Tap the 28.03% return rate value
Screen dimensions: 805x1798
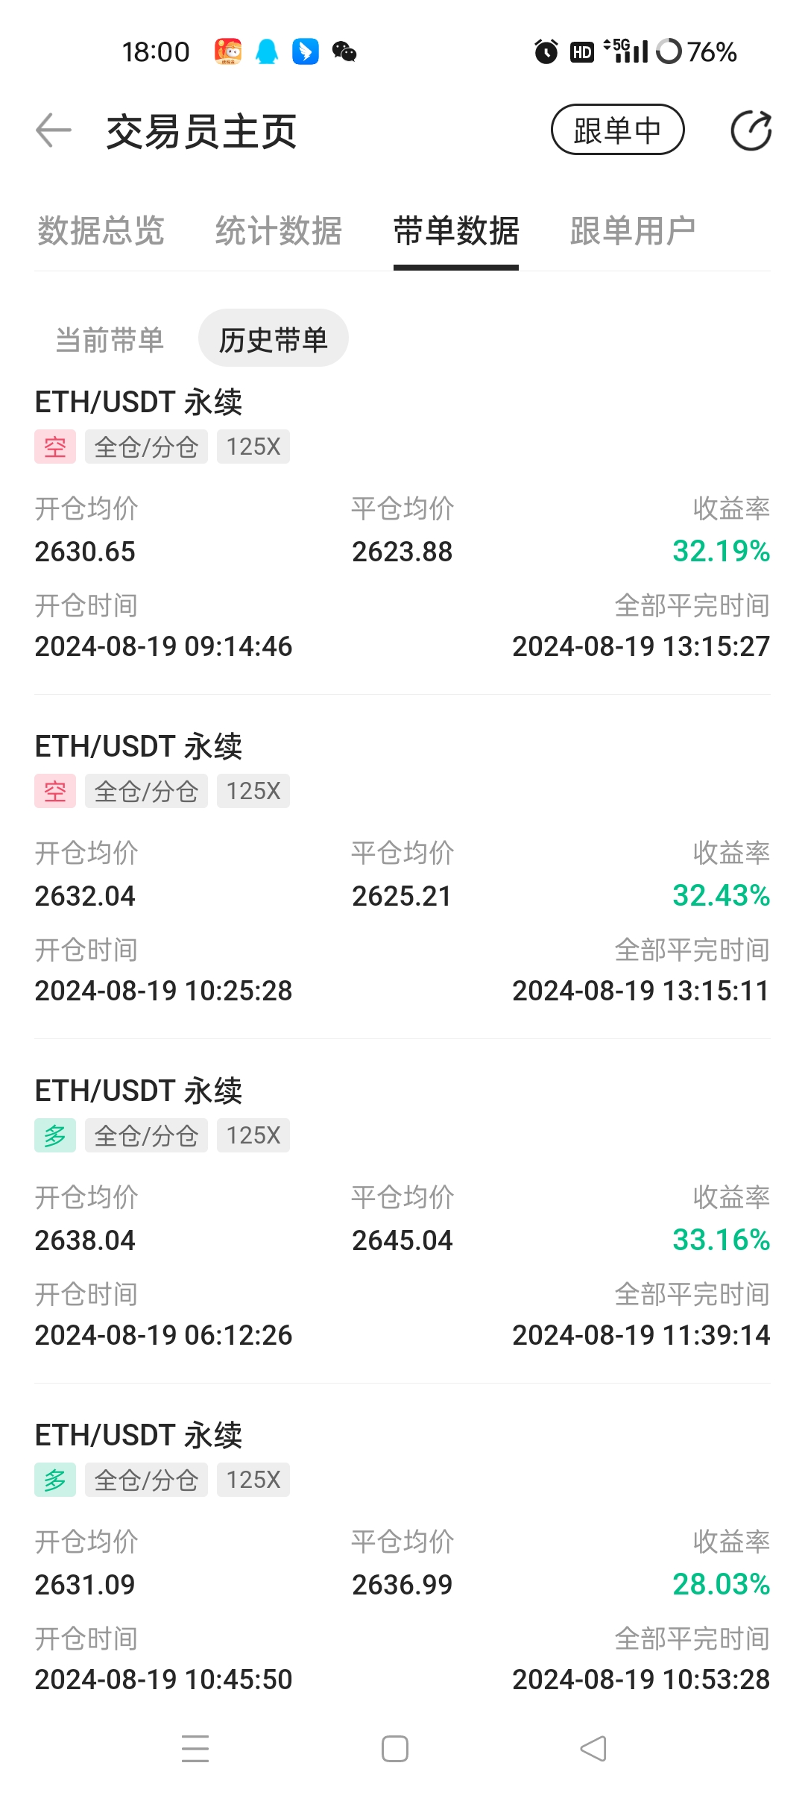click(721, 1584)
